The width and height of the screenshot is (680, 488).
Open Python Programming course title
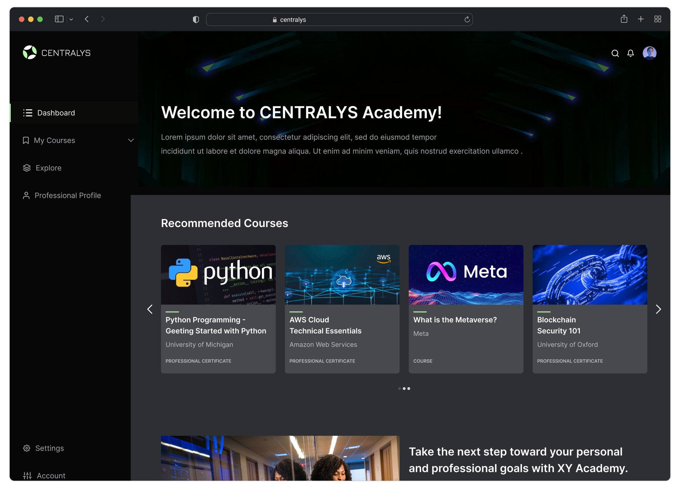click(x=216, y=325)
